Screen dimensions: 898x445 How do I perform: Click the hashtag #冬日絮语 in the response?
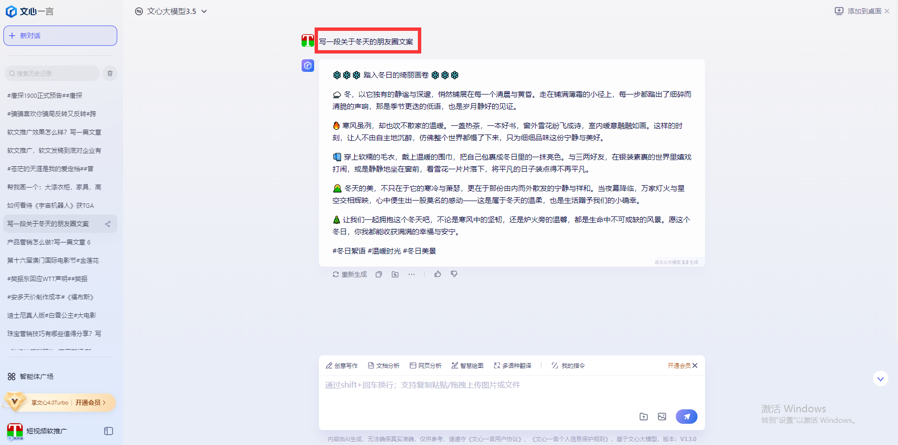(x=349, y=251)
